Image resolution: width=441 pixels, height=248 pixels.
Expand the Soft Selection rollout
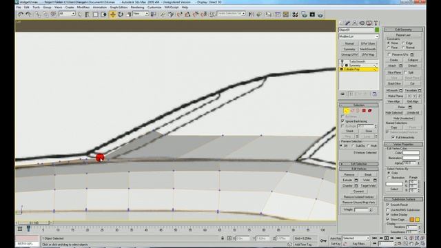358,164
